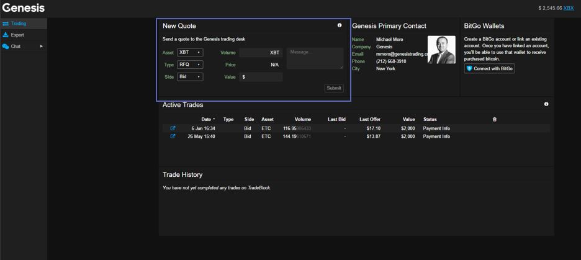Open the Type dropdown showing RFQ
This screenshot has width=581, height=260.
pyautogui.click(x=190, y=65)
